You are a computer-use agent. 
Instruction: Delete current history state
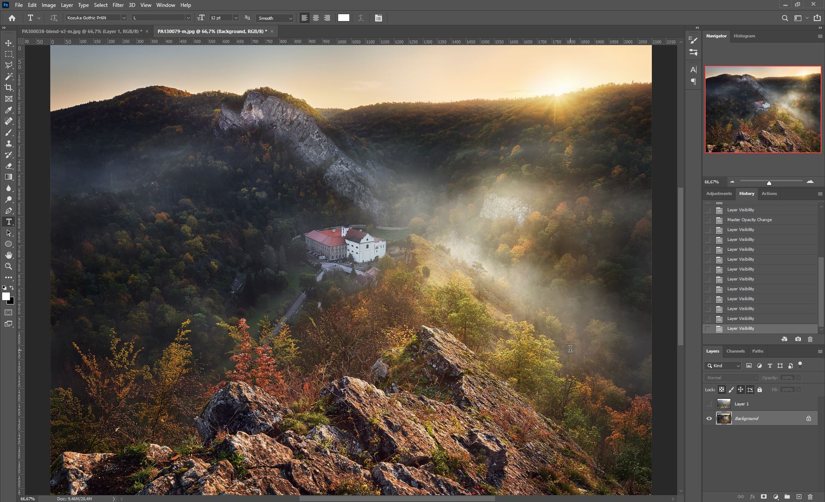pos(810,339)
